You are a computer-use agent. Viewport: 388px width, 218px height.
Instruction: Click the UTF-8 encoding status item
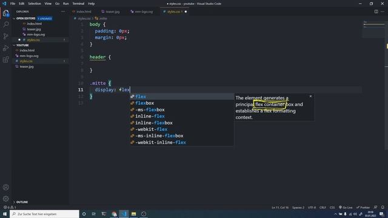[x=312, y=207]
